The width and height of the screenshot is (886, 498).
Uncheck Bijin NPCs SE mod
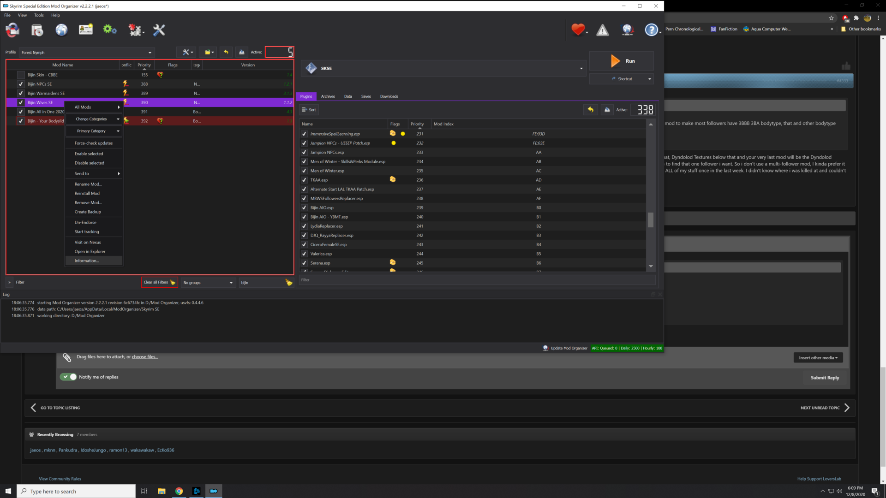click(x=21, y=84)
